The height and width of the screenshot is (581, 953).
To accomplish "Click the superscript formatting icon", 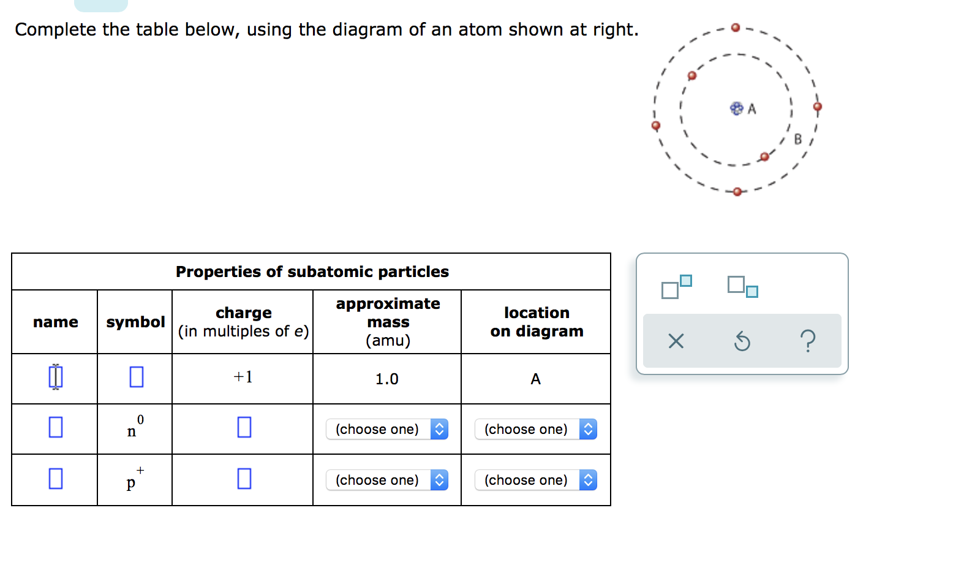I will [676, 286].
